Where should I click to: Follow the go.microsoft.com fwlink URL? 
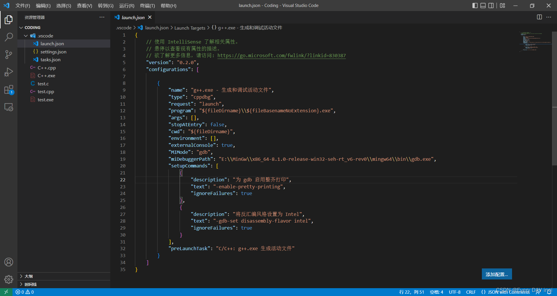tap(281, 55)
